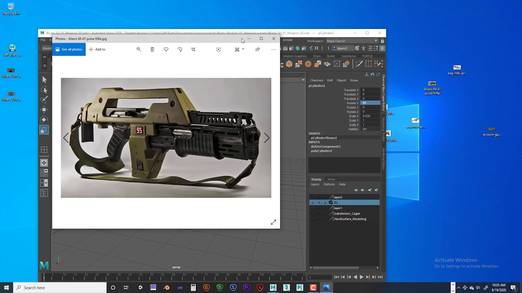Click the pause icon in Maya status line
Viewport: 522px width, 293px height.
tap(316, 48)
